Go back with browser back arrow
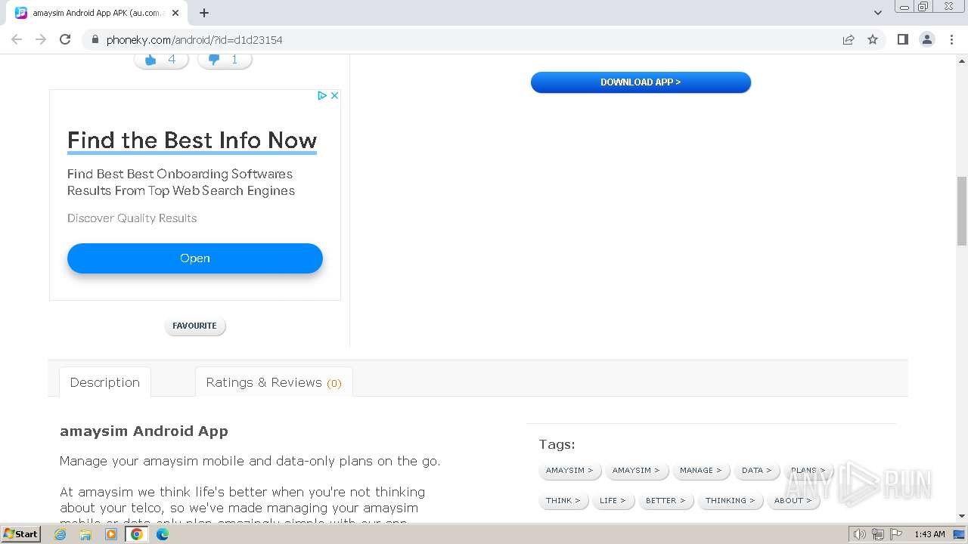 [17, 39]
